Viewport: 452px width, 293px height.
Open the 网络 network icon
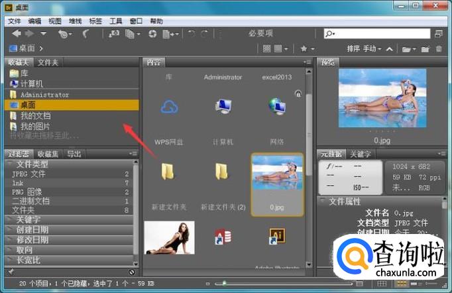[x=276, y=107]
